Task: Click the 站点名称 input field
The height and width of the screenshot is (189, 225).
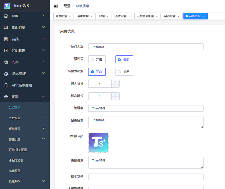Action: tap(146, 47)
